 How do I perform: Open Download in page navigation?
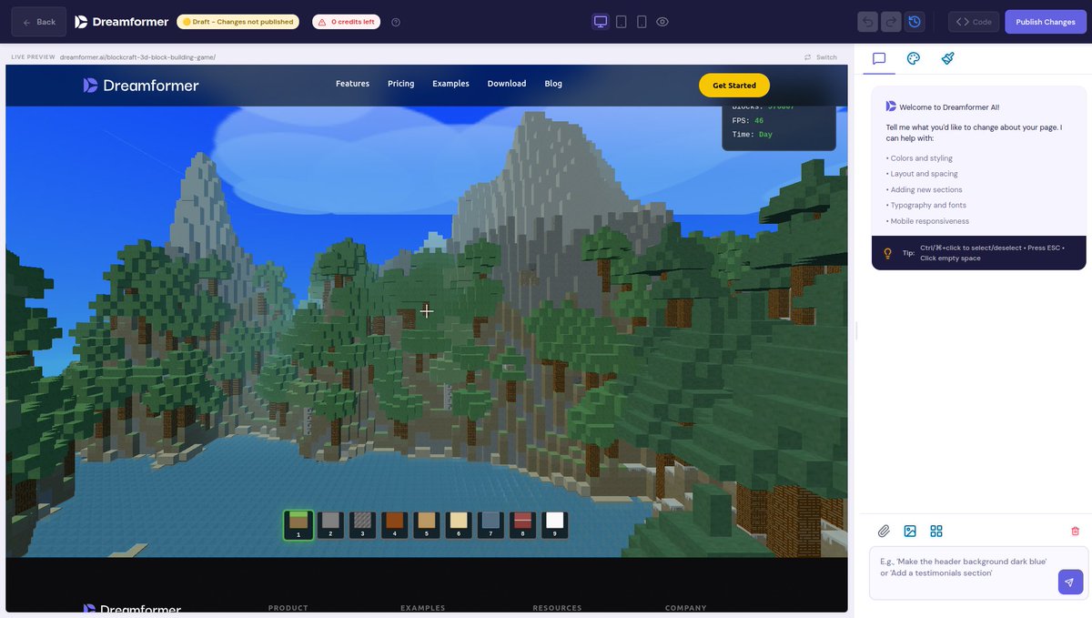point(507,84)
